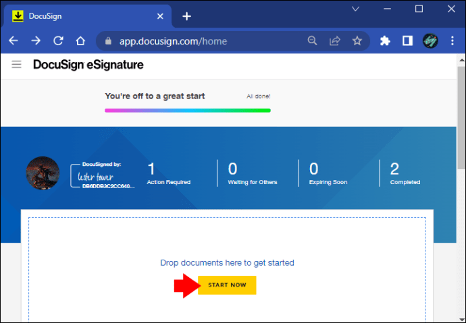Image resolution: width=466 pixels, height=323 pixels.
Task: Reload the DocuSign page
Action: click(58, 40)
